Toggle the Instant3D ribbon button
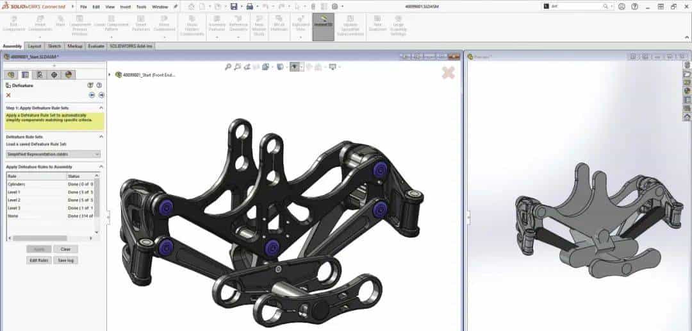Screen dimensions: 692x331 (x=324, y=26)
